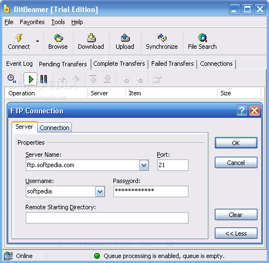Expand the Connect button dropdown arrow
The width and height of the screenshot is (269, 263).
[37, 41]
